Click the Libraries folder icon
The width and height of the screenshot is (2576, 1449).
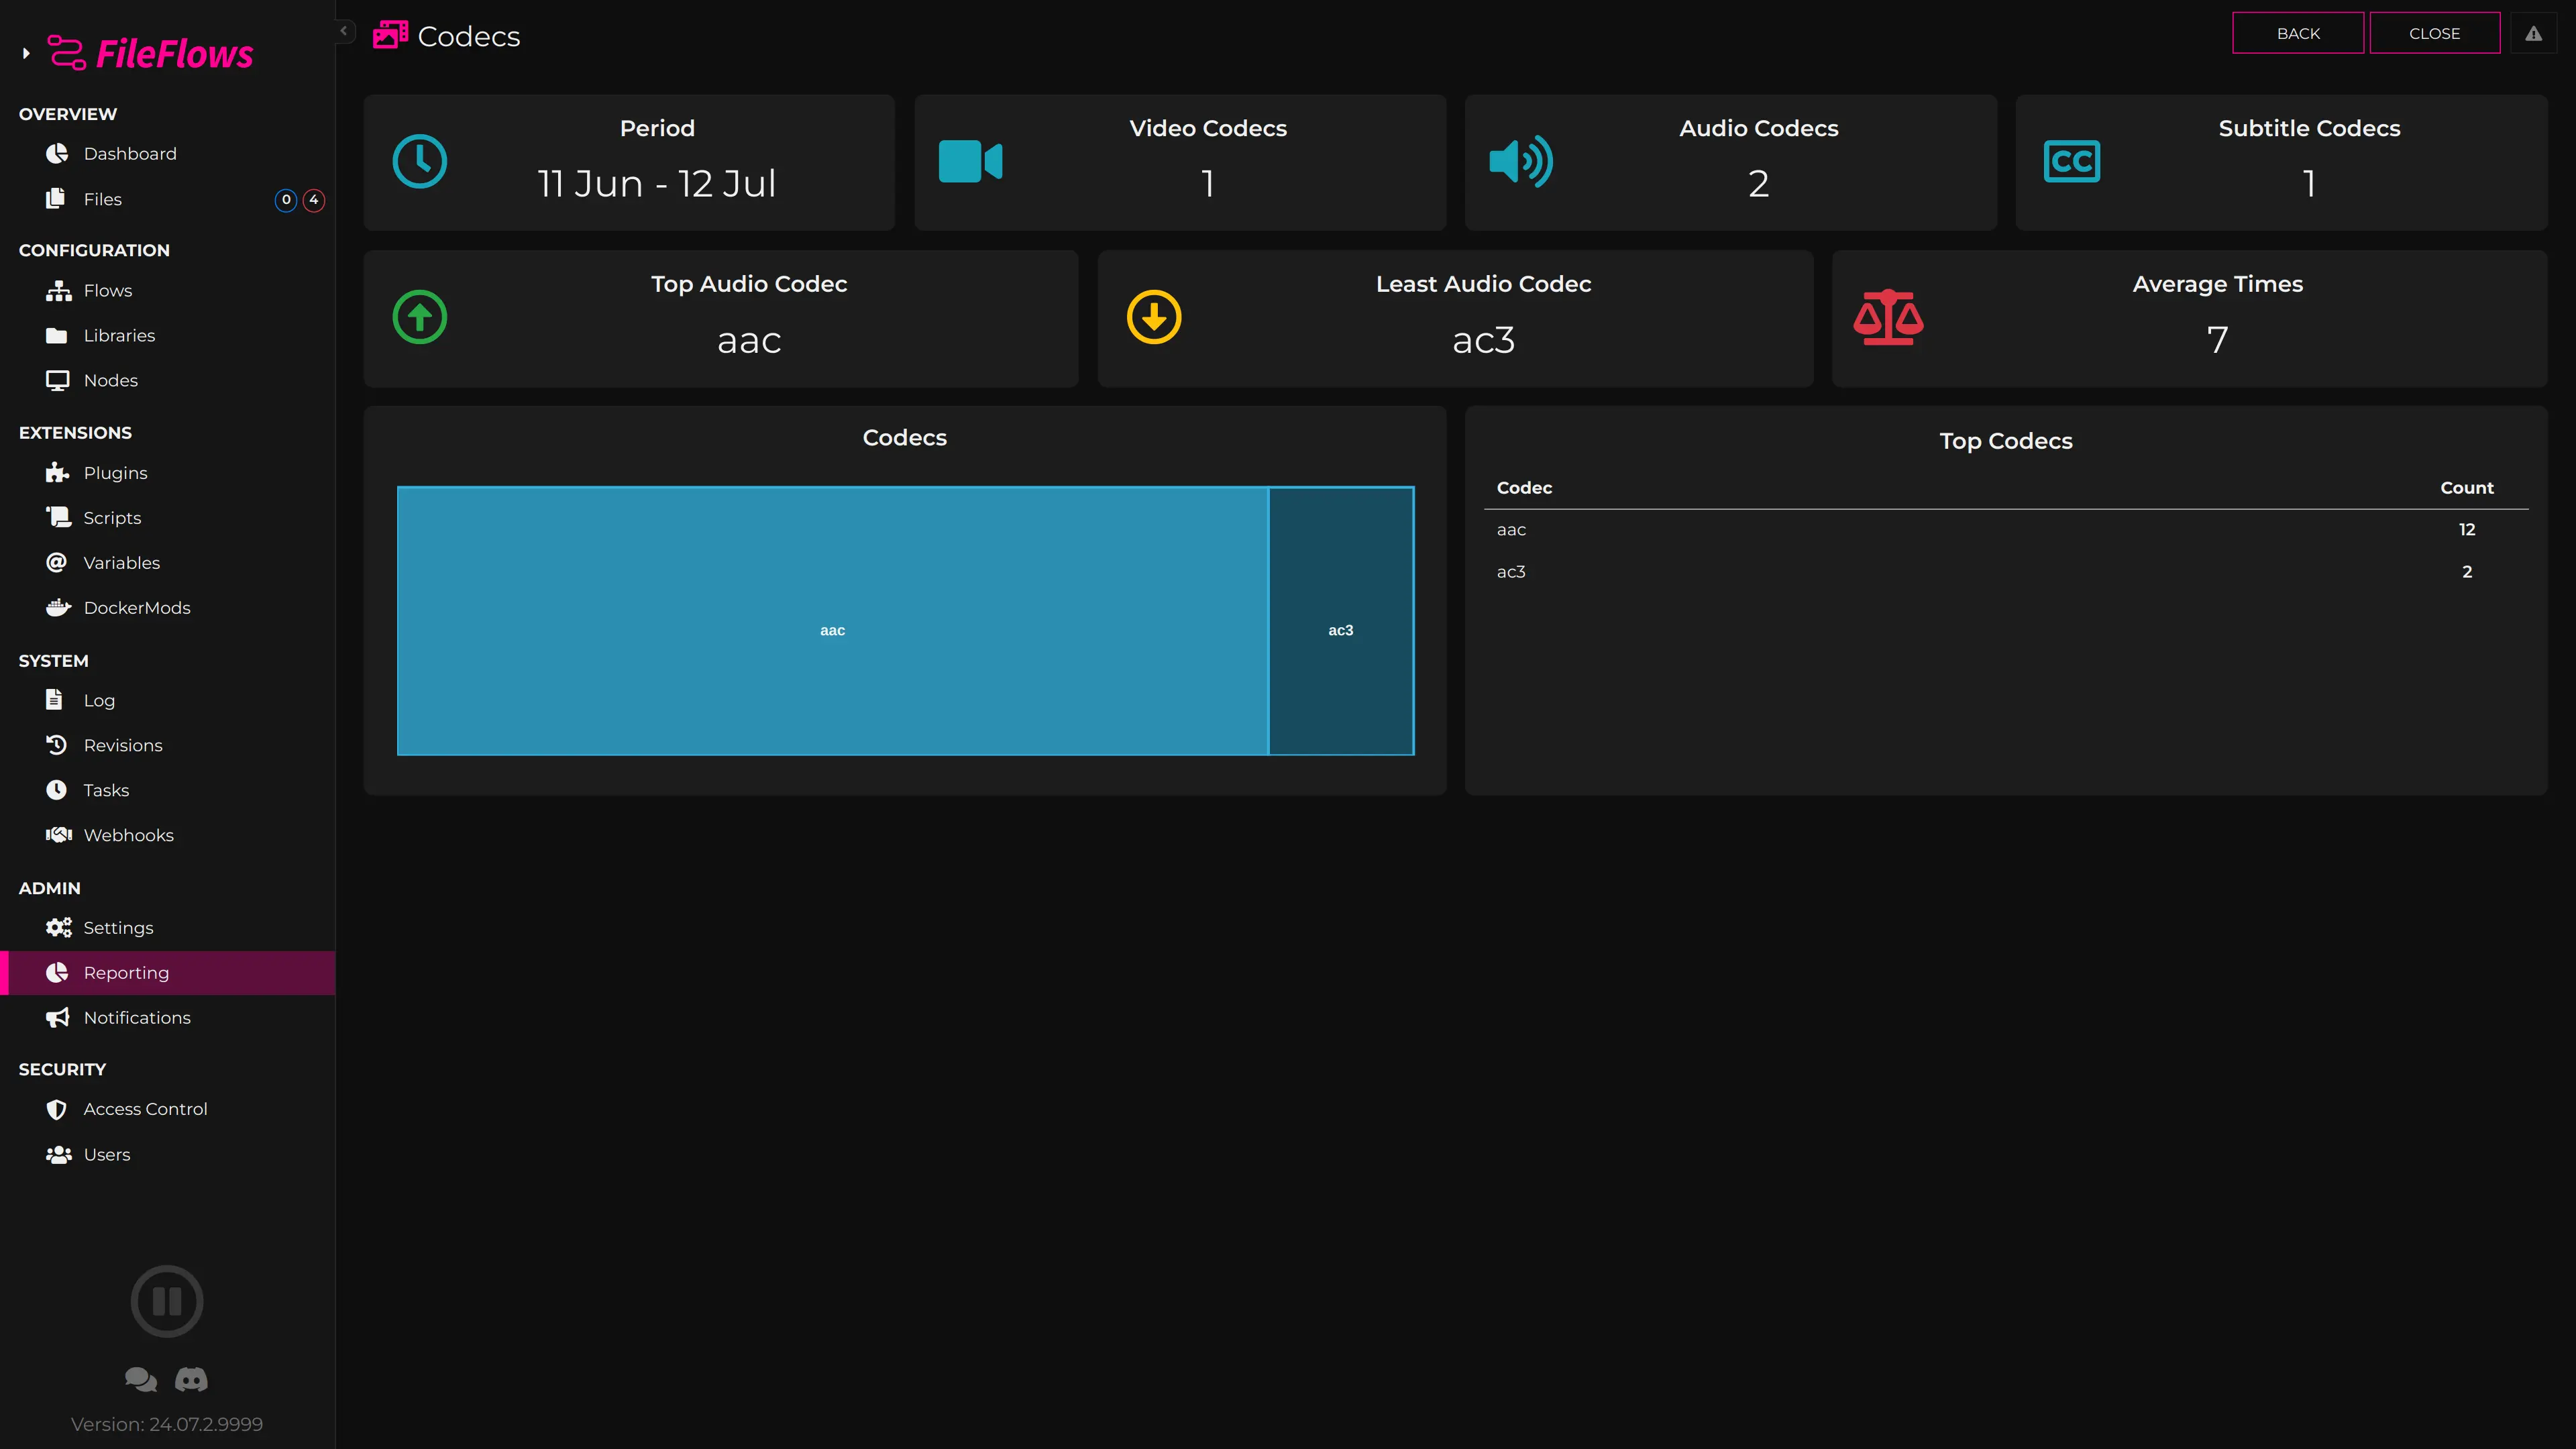coord(57,335)
